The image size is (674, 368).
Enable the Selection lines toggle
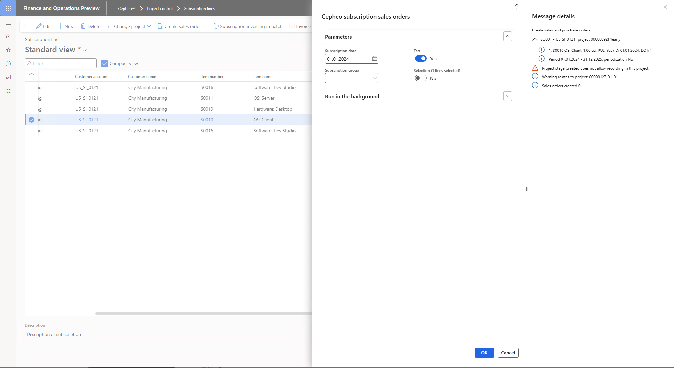pyautogui.click(x=420, y=78)
